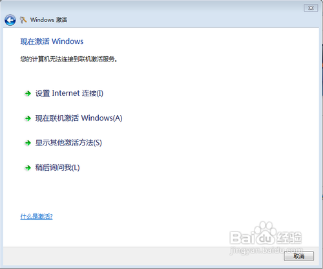Click green arrow beside 稍后询问我

pyautogui.click(x=28, y=167)
